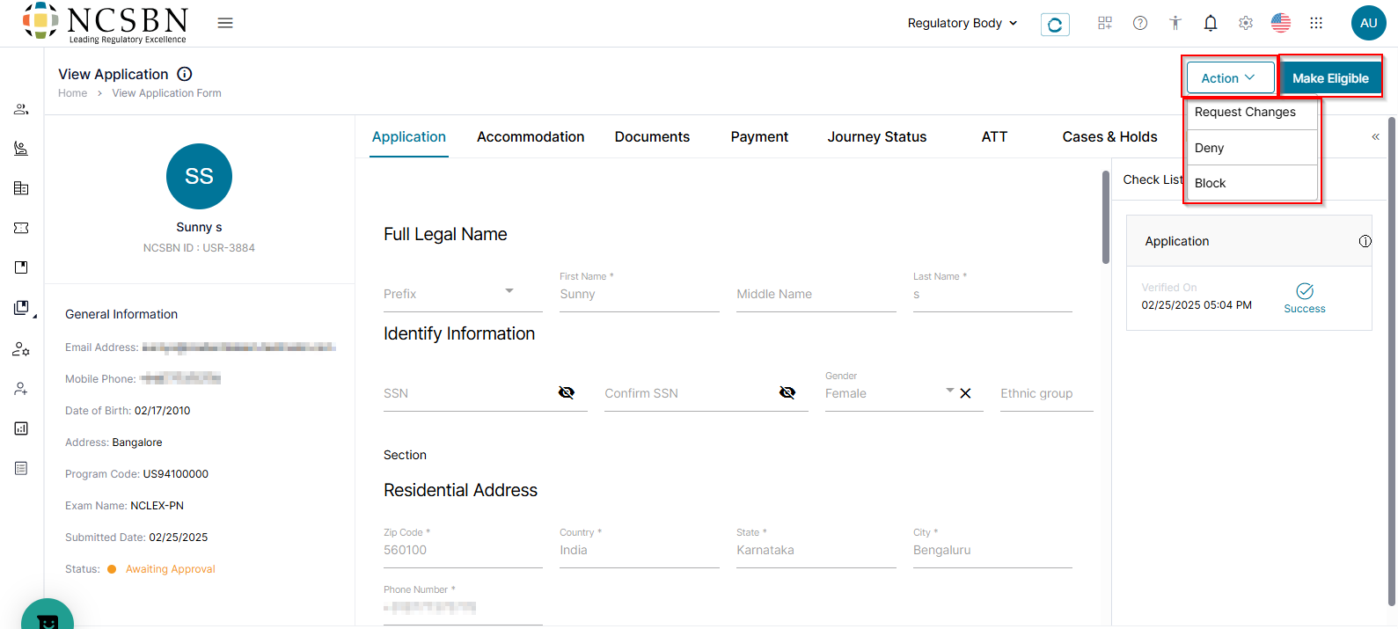This screenshot has width=1398, height=629.
Task: Open the notifications bell
Action: (x=1211, y=24)
